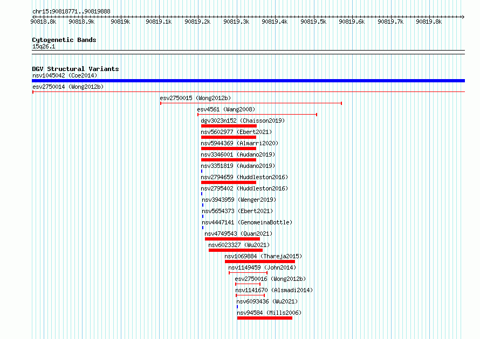Click the nsv1045042 (Coe2014) label
This screenshot has height=339, width=480.
[65, 75]
